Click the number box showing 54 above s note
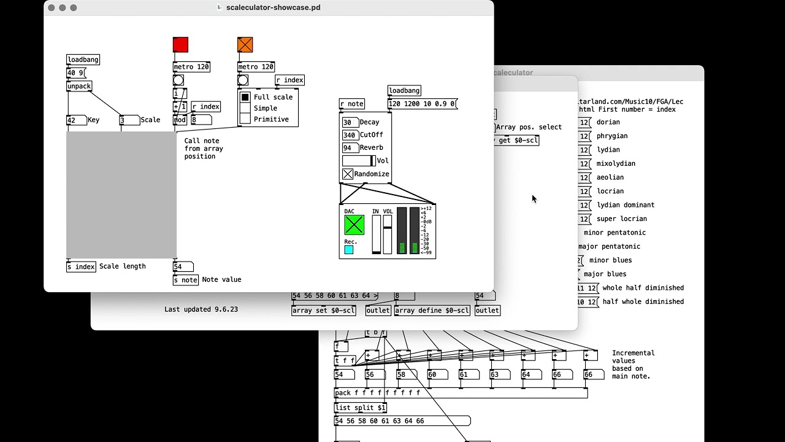 coord(183,266)
